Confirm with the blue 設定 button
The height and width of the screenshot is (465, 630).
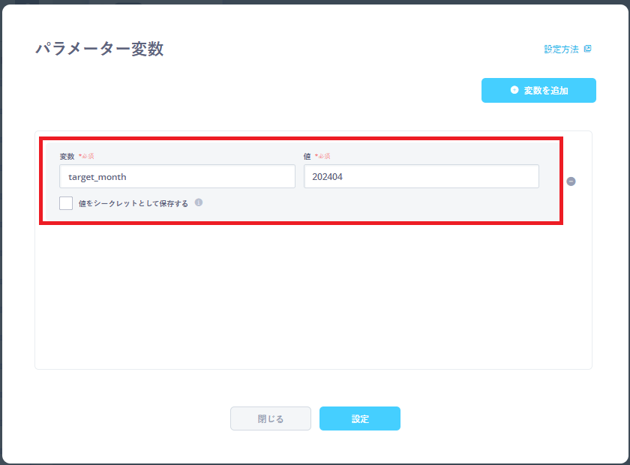point(359,418)
